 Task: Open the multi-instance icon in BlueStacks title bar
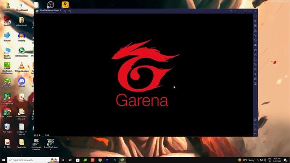pos(69,11)
